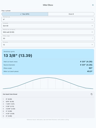Click the Neutral diameter value 4 1/4" (4.26)

point(86,65)
